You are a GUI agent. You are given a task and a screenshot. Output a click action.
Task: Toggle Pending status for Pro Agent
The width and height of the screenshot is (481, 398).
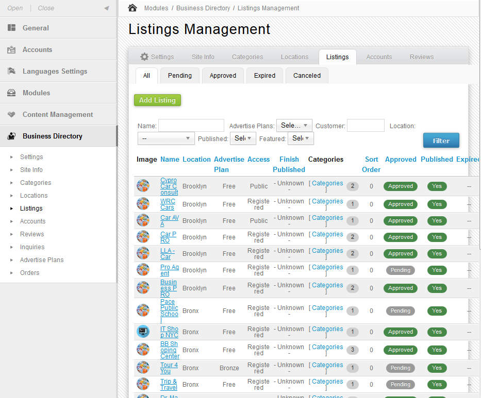pyautogui.click(x=401, y=270)
